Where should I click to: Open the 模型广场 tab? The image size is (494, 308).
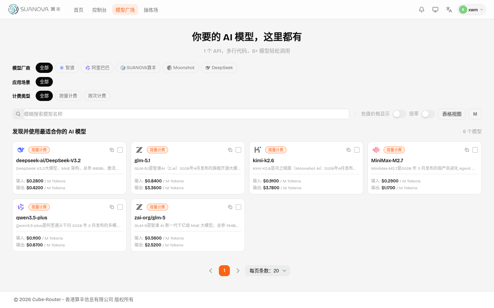click(x=125, y=10)
